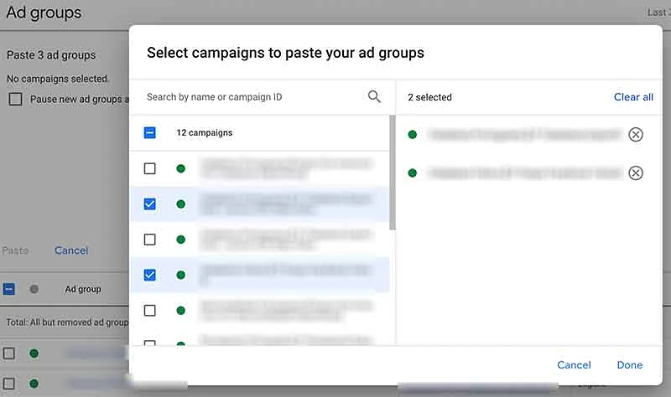Click the Paste button in background panel

tap(15, 250)
